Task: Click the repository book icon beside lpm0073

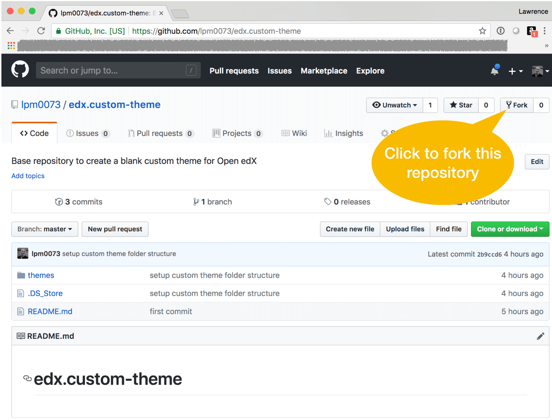Action: (x=15, y=104)
